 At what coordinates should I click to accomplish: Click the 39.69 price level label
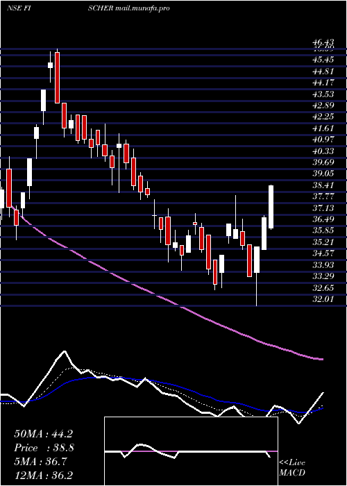pyautogui.click(x=323, y=162)
